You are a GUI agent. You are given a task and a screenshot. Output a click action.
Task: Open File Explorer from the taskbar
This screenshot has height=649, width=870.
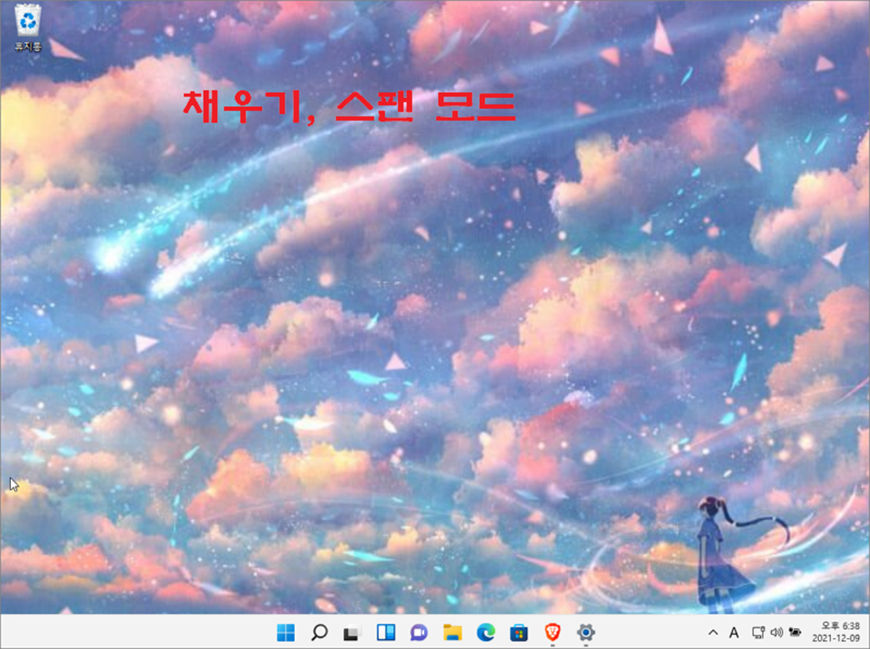(x=452, y=632)
